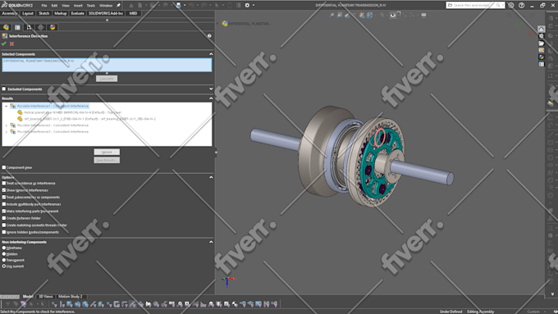Select Hidden radio option
This screenshot has height=314, width=558.
(4, 254)
